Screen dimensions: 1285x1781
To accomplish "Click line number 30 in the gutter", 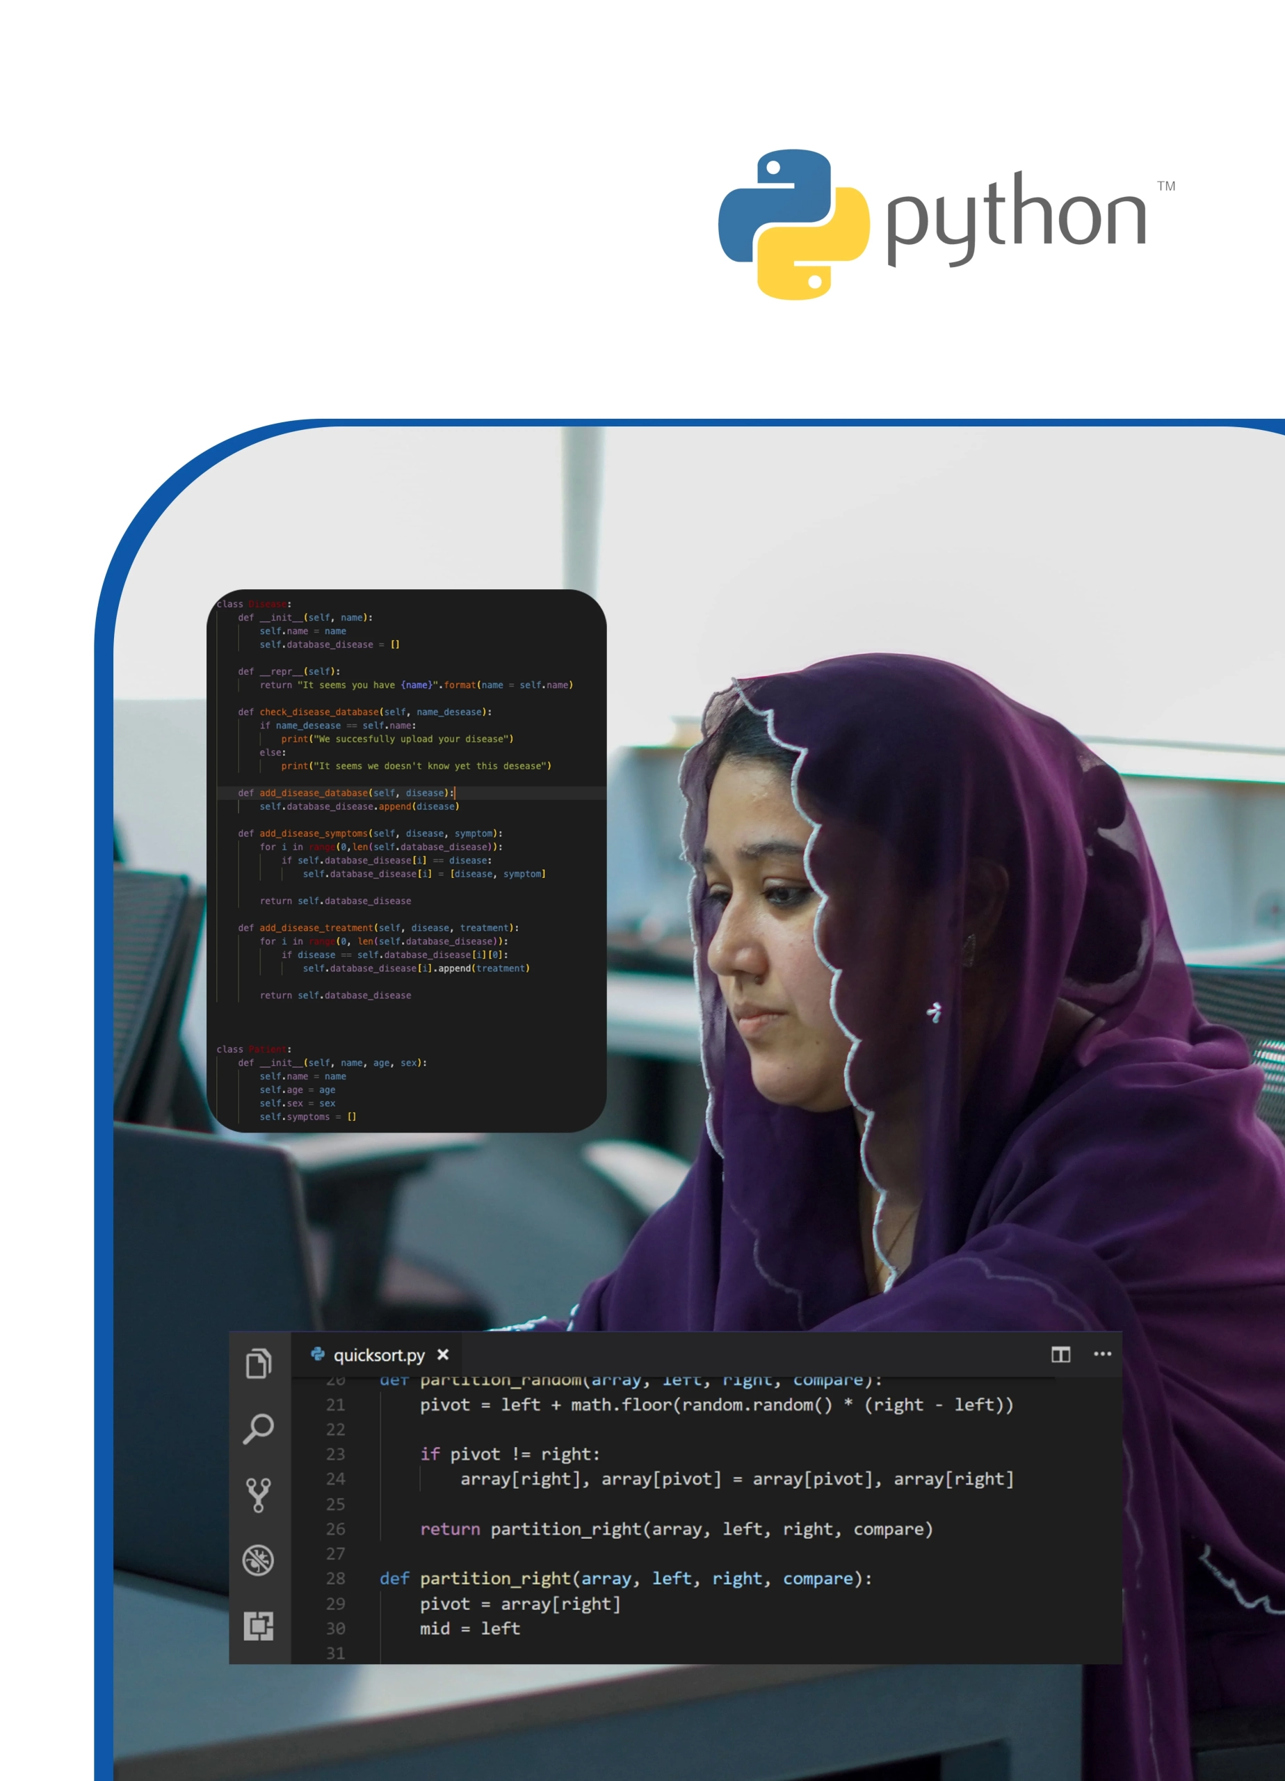I will [335, 1629].
